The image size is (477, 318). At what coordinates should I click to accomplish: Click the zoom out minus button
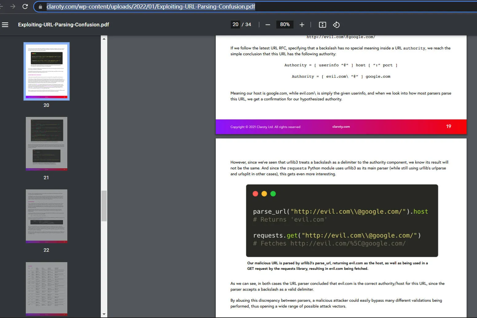268,25
